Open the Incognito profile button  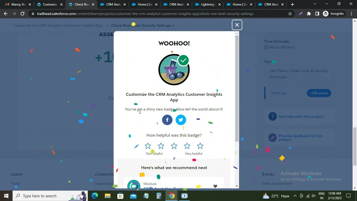334,13
